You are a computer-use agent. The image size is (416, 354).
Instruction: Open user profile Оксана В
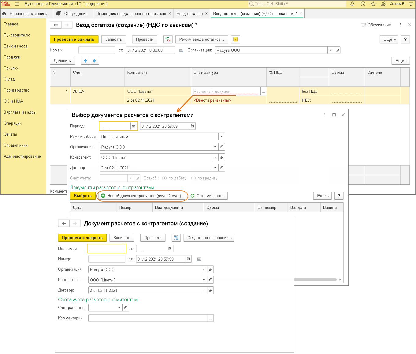pos(393,4)
